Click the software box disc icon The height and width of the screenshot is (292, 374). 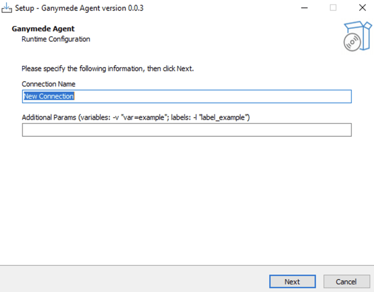[x=357, y=36]
